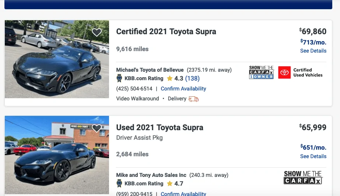
Task: Click the 9,616 miles text
Action: (132, 49)
